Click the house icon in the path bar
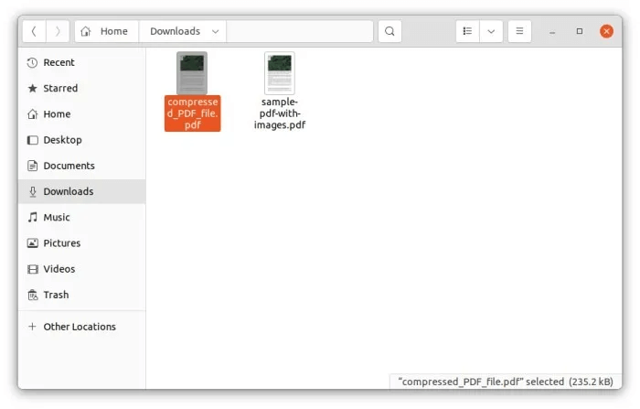640x409 pixels. pos(86,31)
